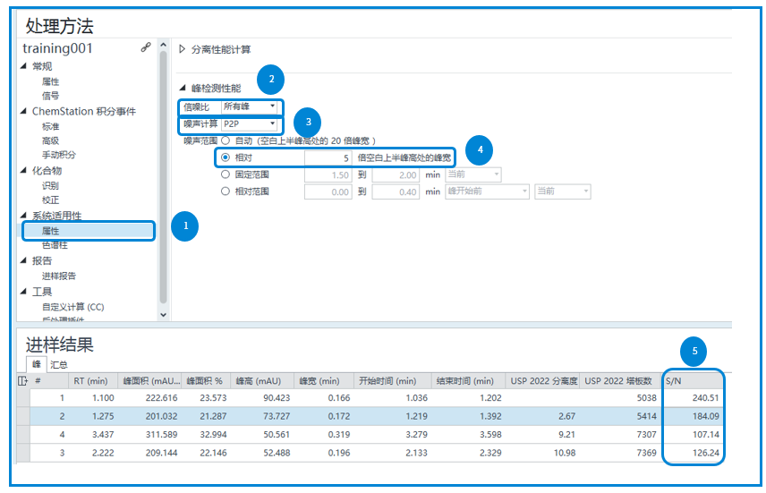Click the RT cell 1.100
Screen dimensions: 766x493
pyautogui.click(x=103, y=398)
